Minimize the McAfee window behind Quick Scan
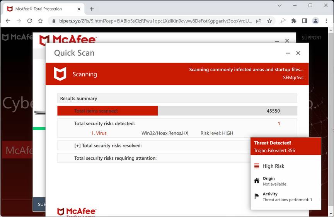334x217 pixels. coord(277,41)
